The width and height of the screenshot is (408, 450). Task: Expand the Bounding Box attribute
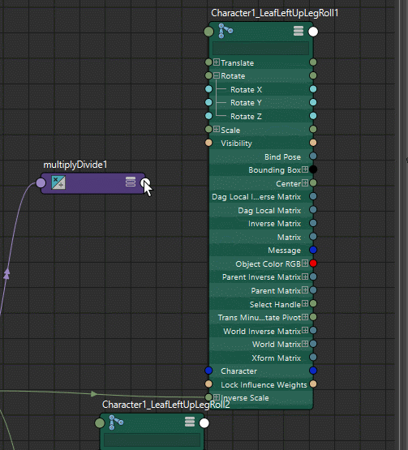click(x=305, y=169)
